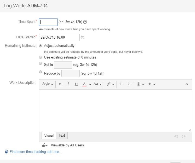Click the text area resize handle

(x=190, y=130)
